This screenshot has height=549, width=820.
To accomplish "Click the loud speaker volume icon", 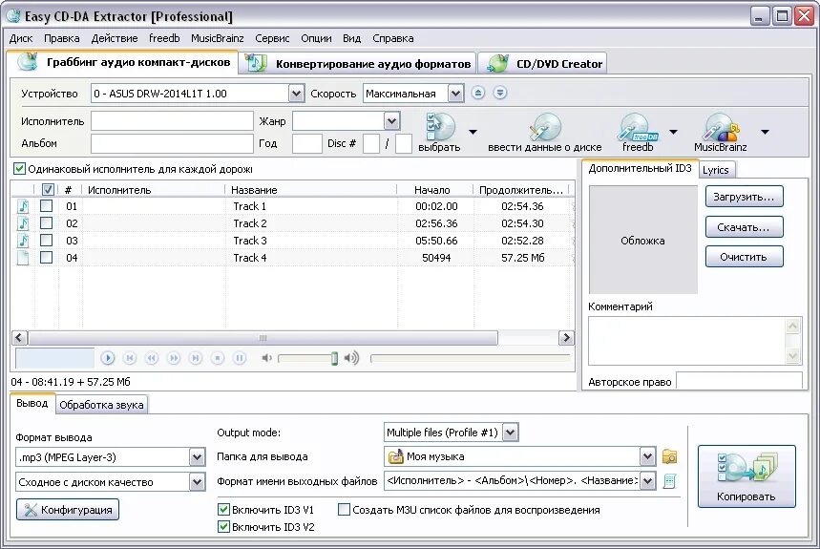I will (x=351, y=358).
